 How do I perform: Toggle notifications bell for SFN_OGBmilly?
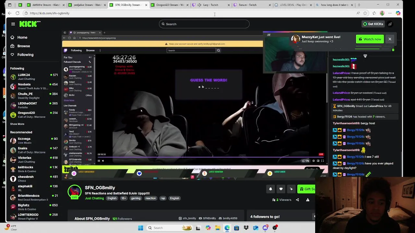pyautogui.click(x=270, y=189)
